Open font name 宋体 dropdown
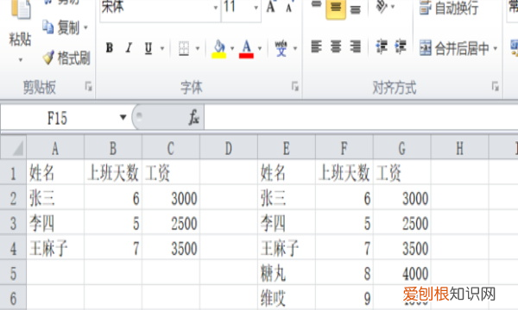 pyautogui.click(x=216, y=7)
